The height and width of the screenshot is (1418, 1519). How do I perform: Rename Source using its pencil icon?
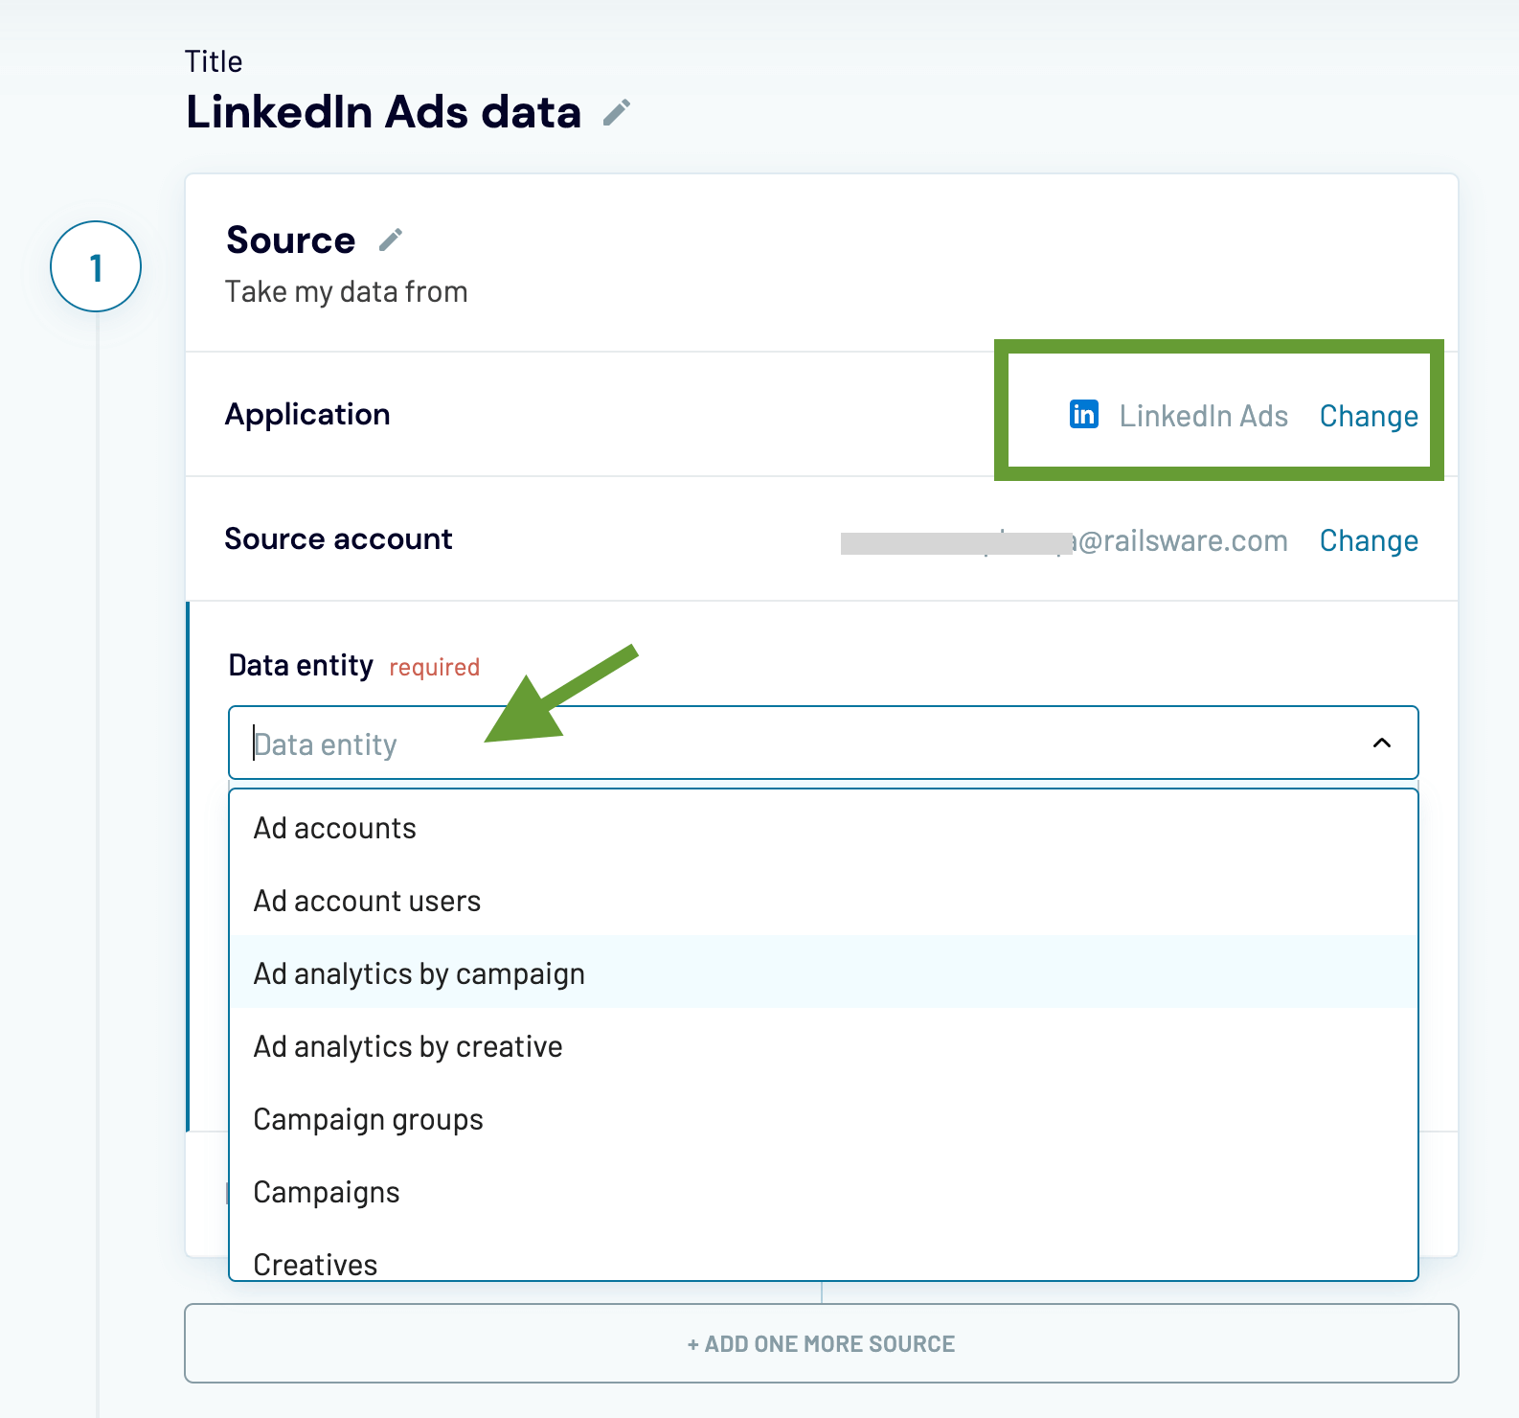pos(391,240)
